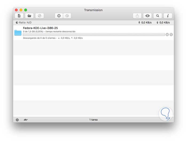187x141 pixels.
Task: Click "Descargando de 0 de 0 clientes" status
Action: (39, 38)
